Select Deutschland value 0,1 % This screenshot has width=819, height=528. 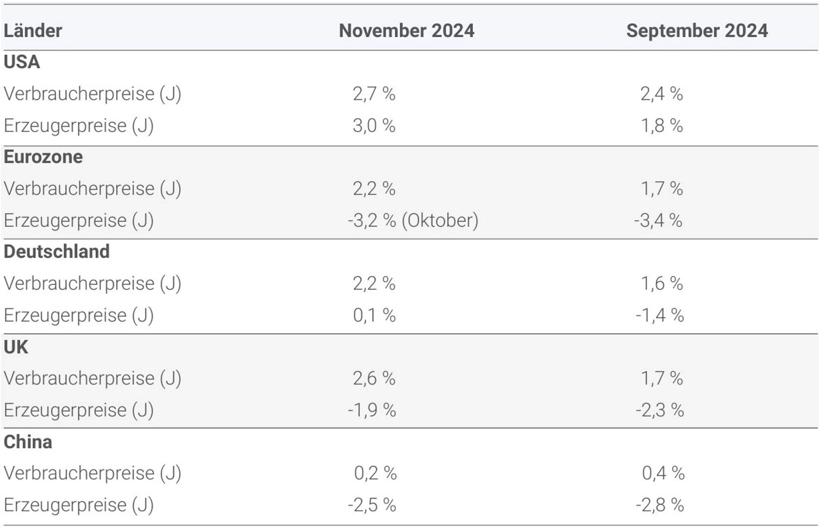point(374,315)
